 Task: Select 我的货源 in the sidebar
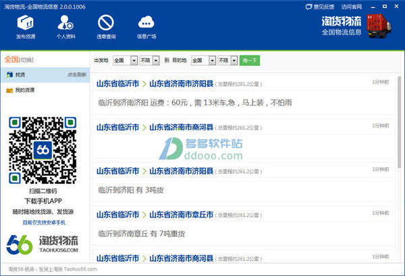click(x=25, y=90)
